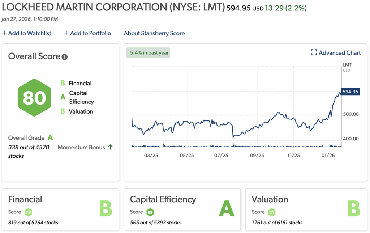370x233 pixels.
Task: Click the Momentum Bonus upward arrow
Action: [110, 147]
